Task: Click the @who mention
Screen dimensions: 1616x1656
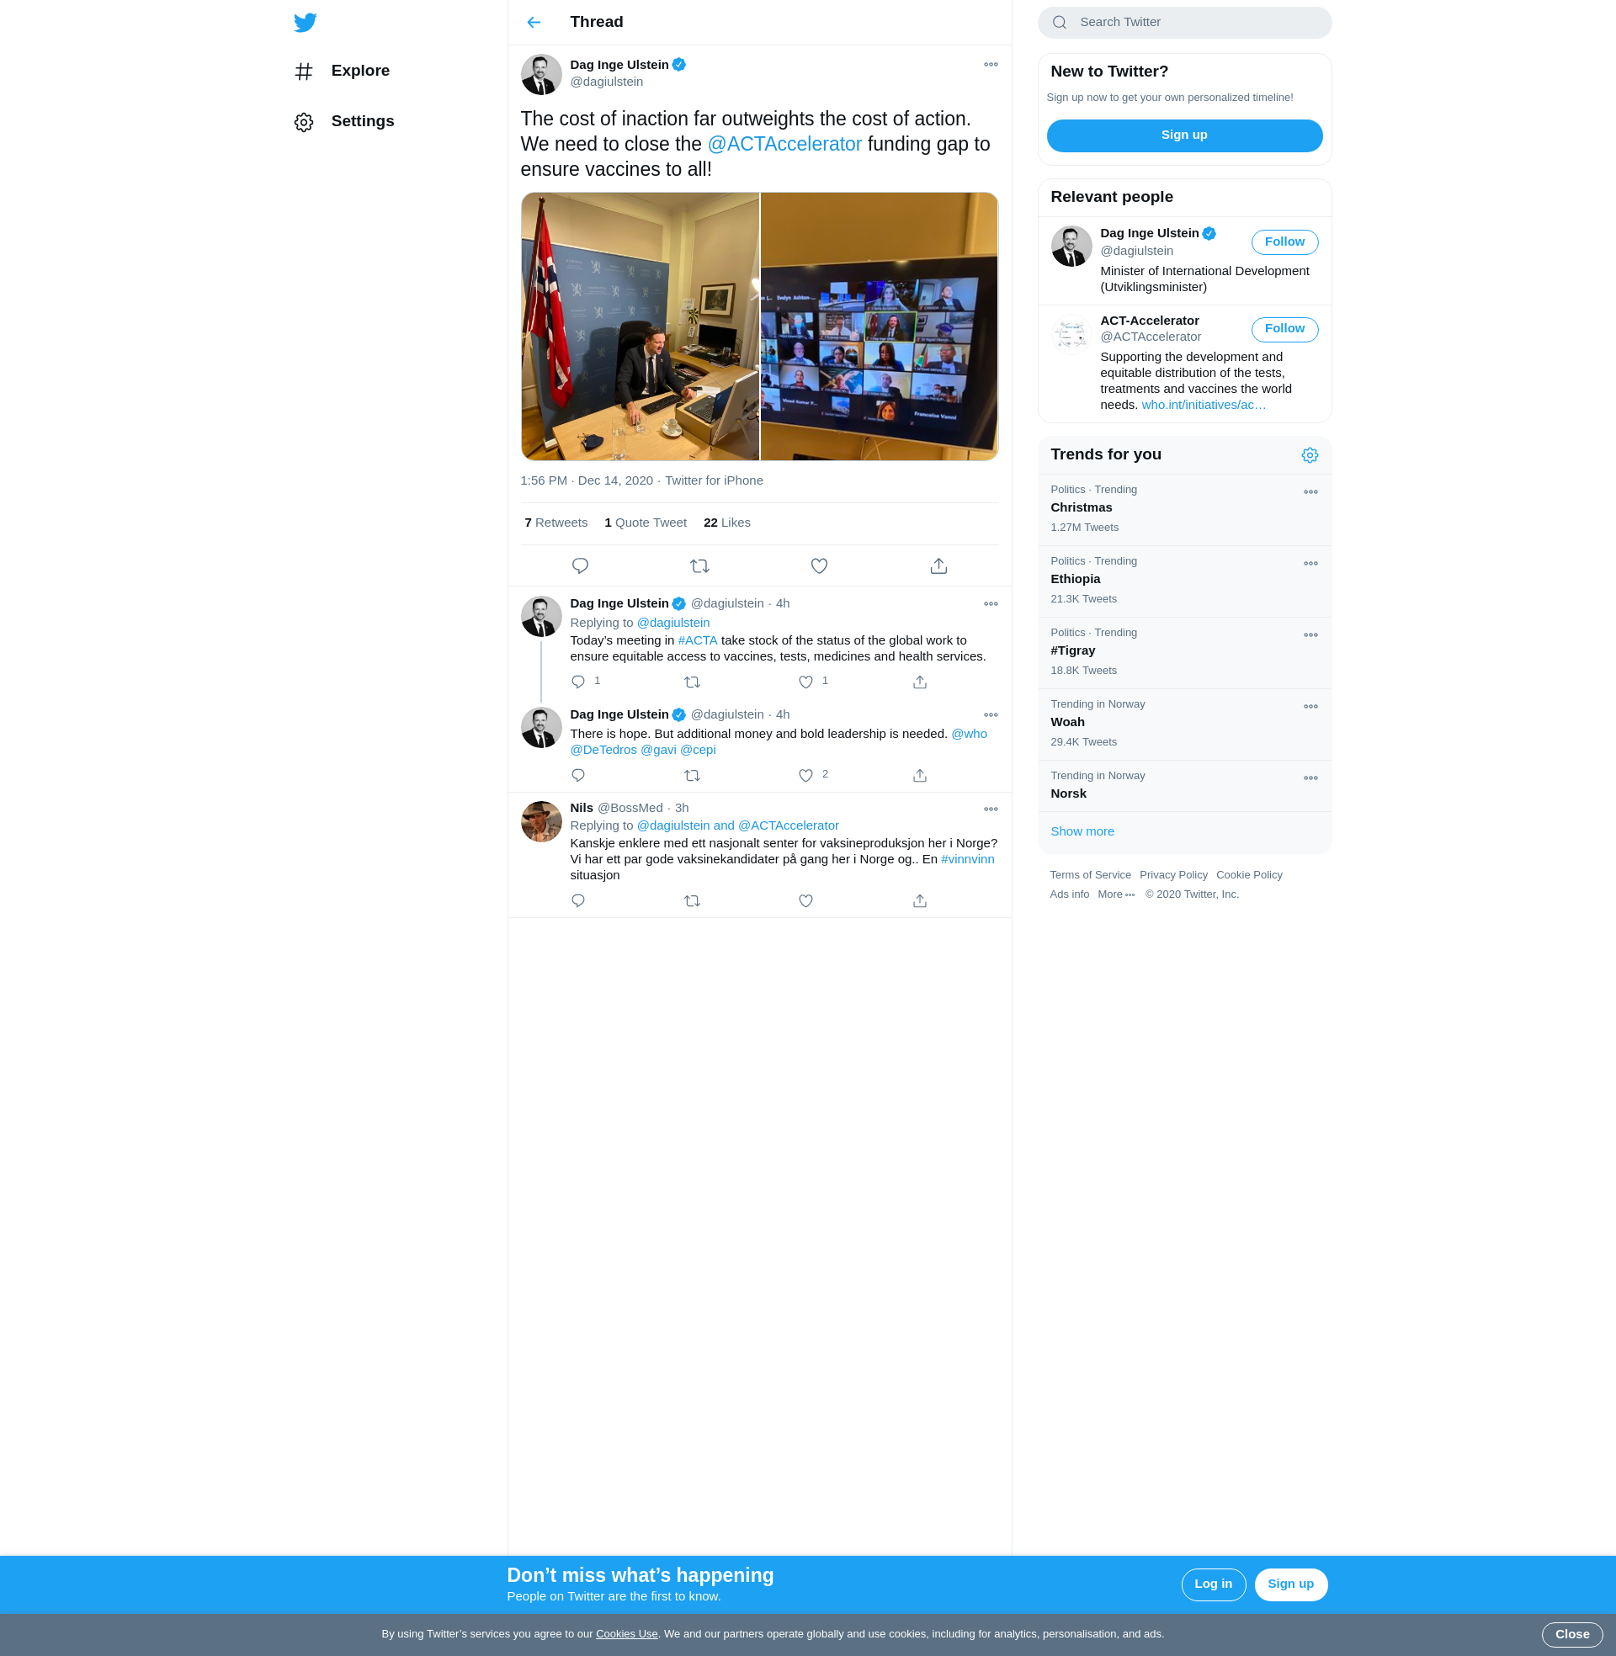Action: pos(970,734)
